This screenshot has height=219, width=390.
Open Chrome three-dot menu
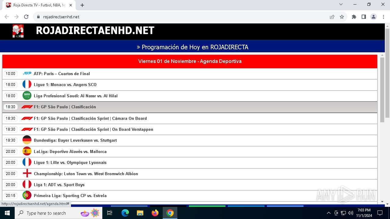(383, 17)
